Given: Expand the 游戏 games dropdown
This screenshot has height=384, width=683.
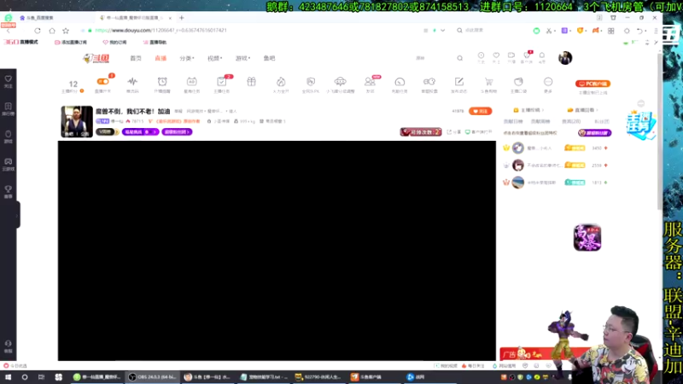Looking at the screenshot, I should point(242,58).
